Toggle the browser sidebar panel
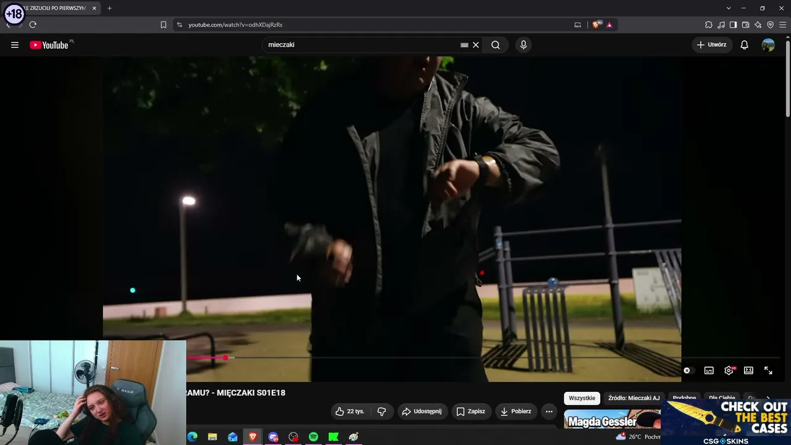 point(734,25)
